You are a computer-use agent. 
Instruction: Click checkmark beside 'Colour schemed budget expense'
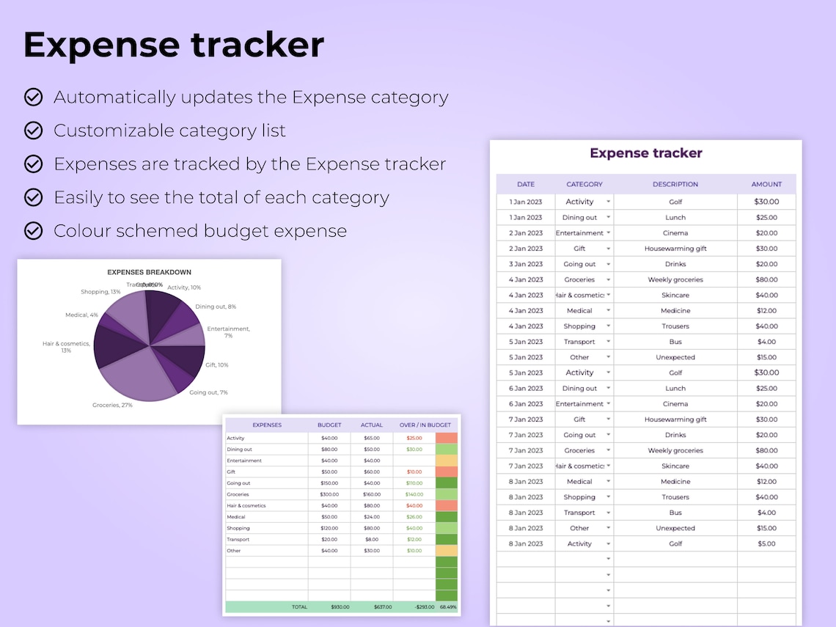[x=34, y=231]
